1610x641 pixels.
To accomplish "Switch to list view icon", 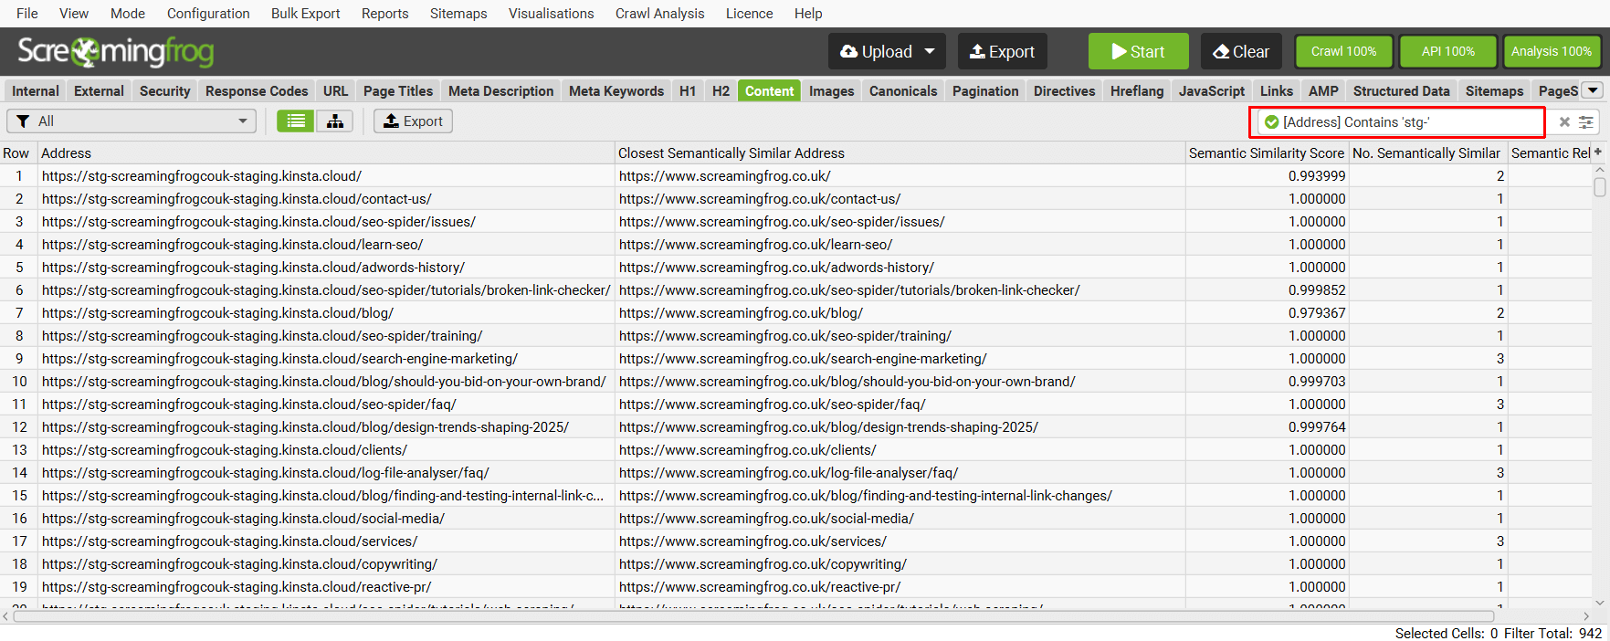I will (x=296, y=121).
